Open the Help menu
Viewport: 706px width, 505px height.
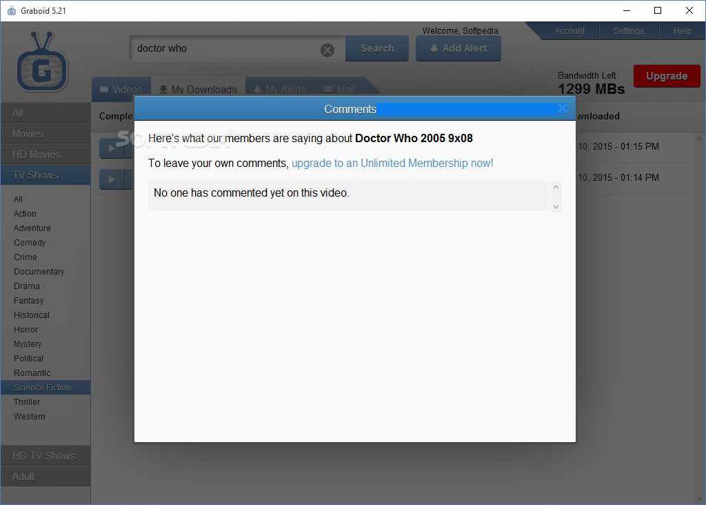682,30
